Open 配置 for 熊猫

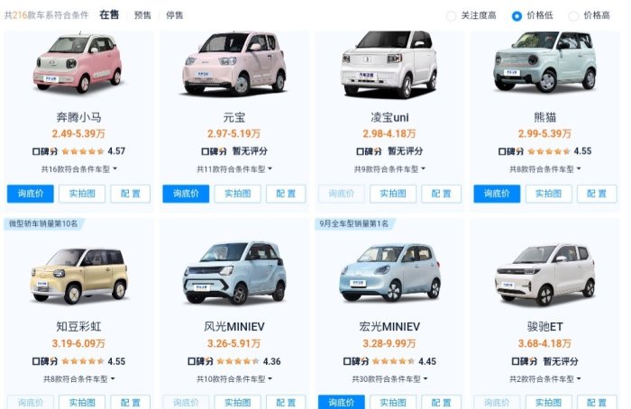pos(597,194)
